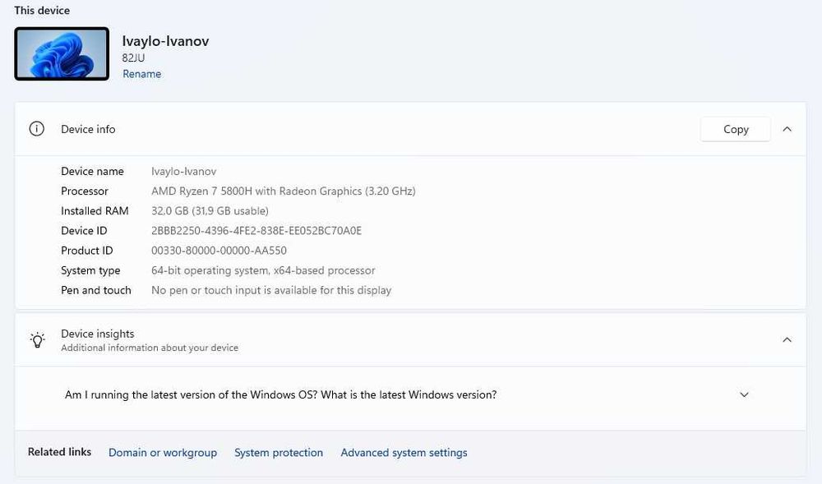Click the Product ID value text
Screen dimensions: 822x484
(x=219, y=251)
